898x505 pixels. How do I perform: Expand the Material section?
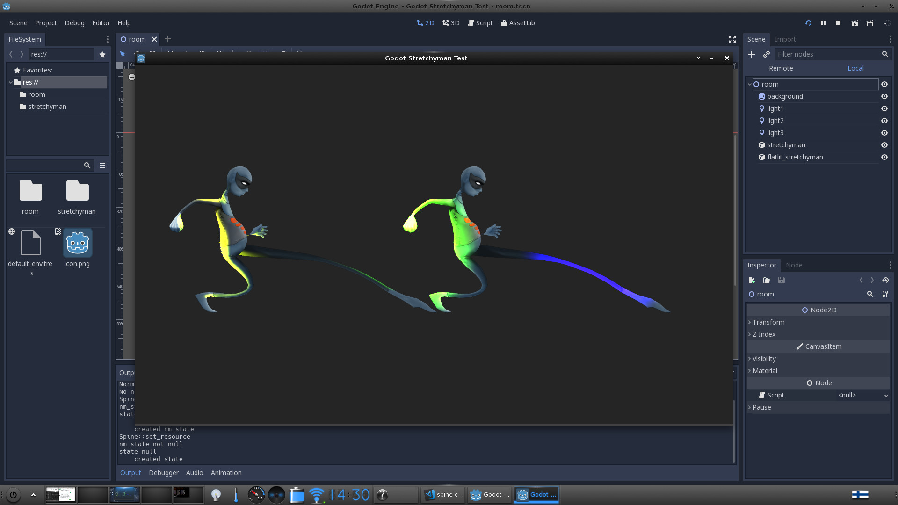click(765, 371)
